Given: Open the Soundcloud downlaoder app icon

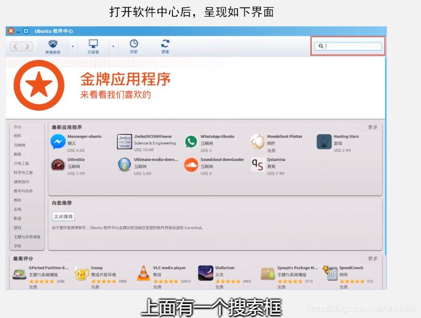Looking at the screenshot, I should (191, 165).
